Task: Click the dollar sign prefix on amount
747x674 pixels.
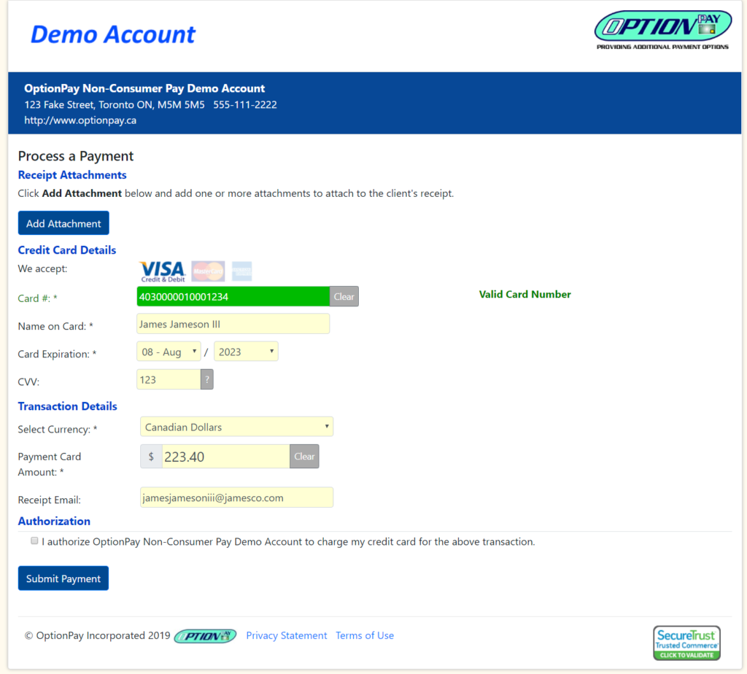Action: tap(151, 457)
